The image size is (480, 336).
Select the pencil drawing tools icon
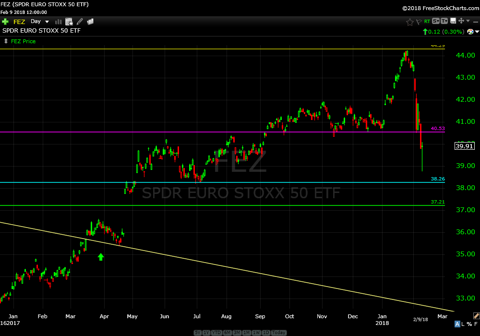tap(80, 22)
